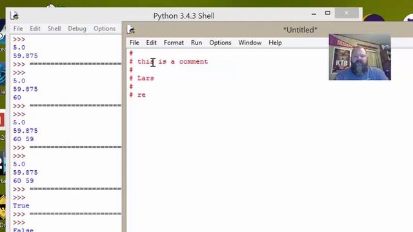Open the Help menu in Untitled editor
Image resolution: width=413 pixels, height=232 pixels.
pos(276,43)
